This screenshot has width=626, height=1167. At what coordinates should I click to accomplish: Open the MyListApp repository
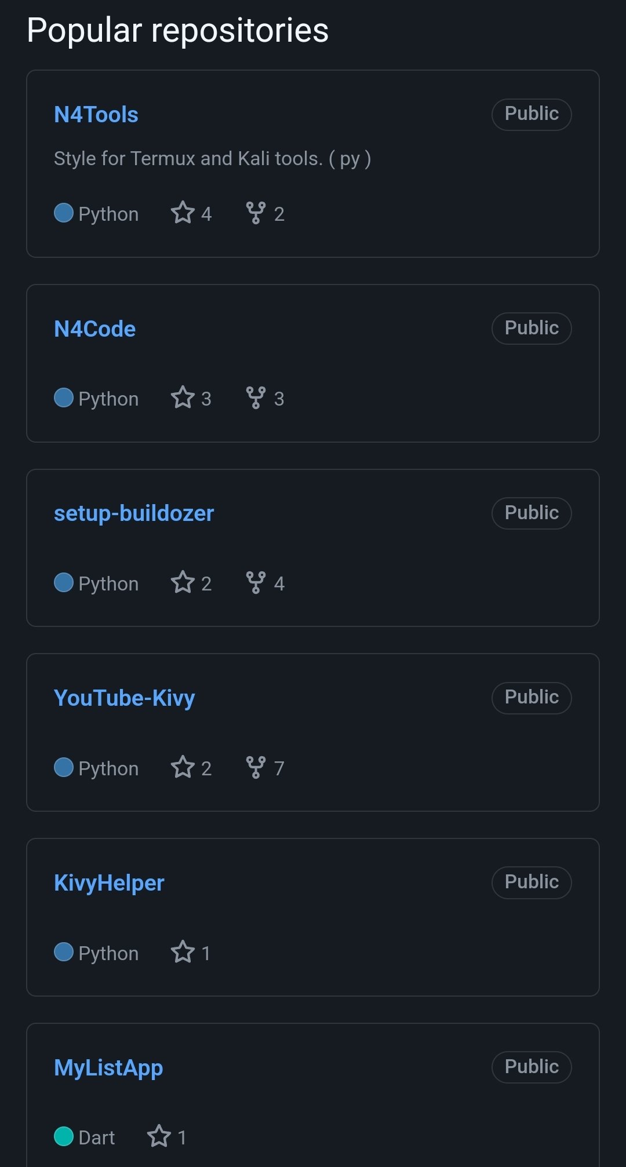pyautogui.click(x=108, y=1068)
